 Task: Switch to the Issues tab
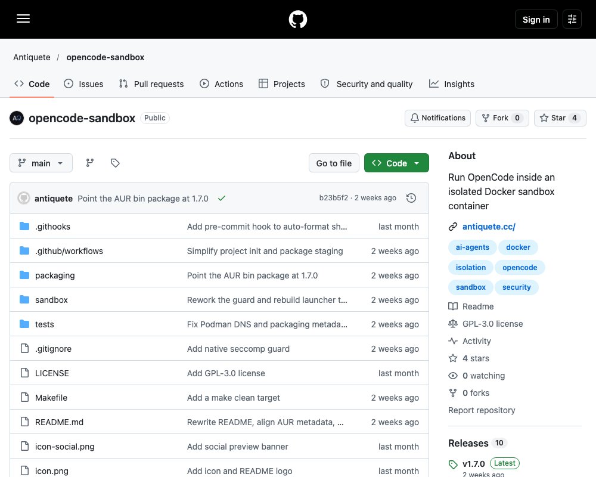pos(83,84)
